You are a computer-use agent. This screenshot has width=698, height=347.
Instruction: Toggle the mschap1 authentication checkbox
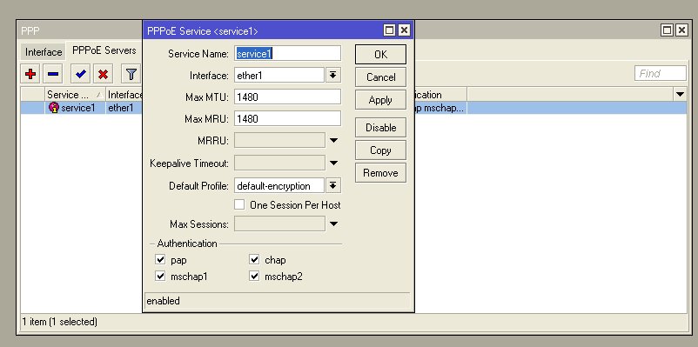[160, 277]
